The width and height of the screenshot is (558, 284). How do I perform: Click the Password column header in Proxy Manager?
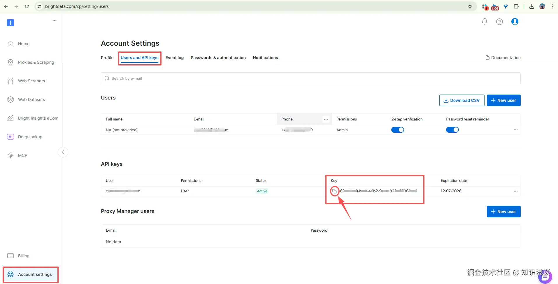pyautogui.click(x=319, y=230)
